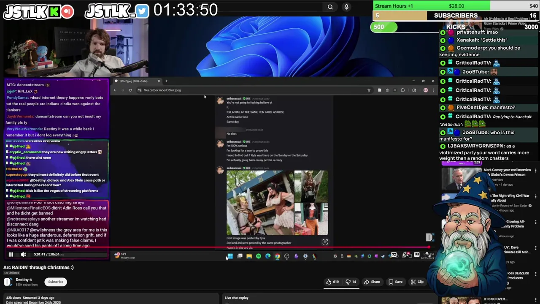Toggle subtitles/closed captions in the player

394,255
